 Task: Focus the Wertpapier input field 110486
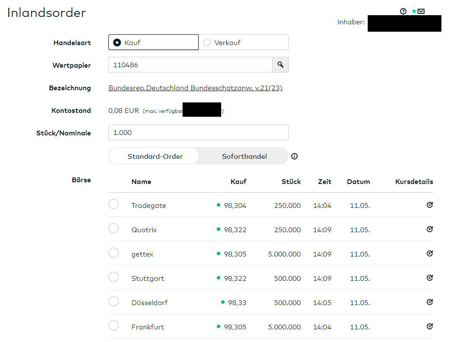(190, 65)
